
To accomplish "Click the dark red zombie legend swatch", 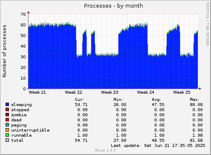I will pyautogui.click(x=7, y=115).
